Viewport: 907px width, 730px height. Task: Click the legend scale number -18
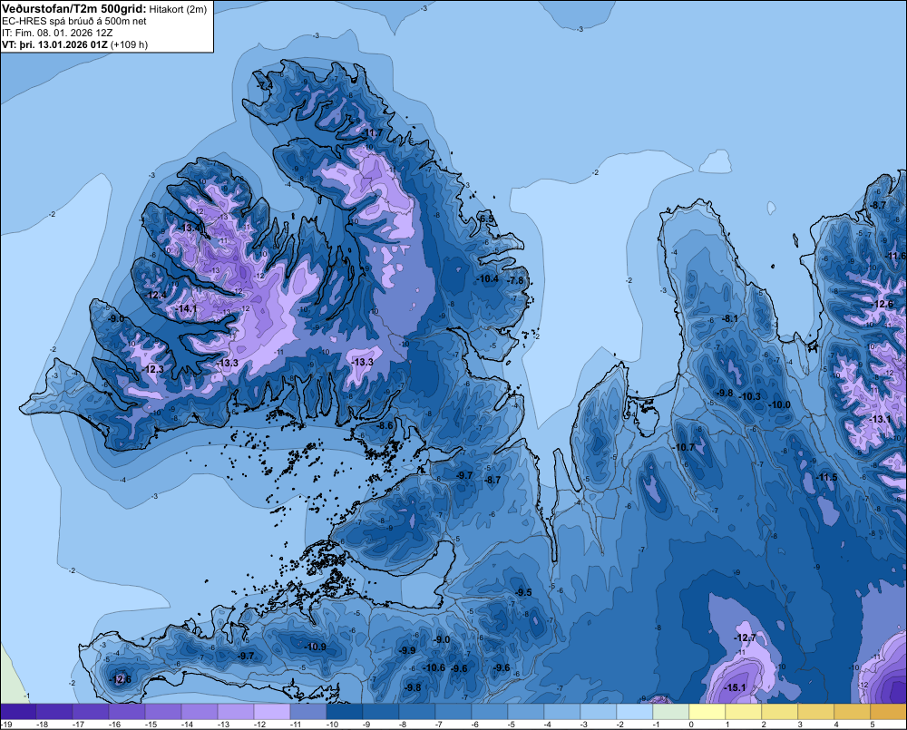pyautogui.click(x=41, y=725)
